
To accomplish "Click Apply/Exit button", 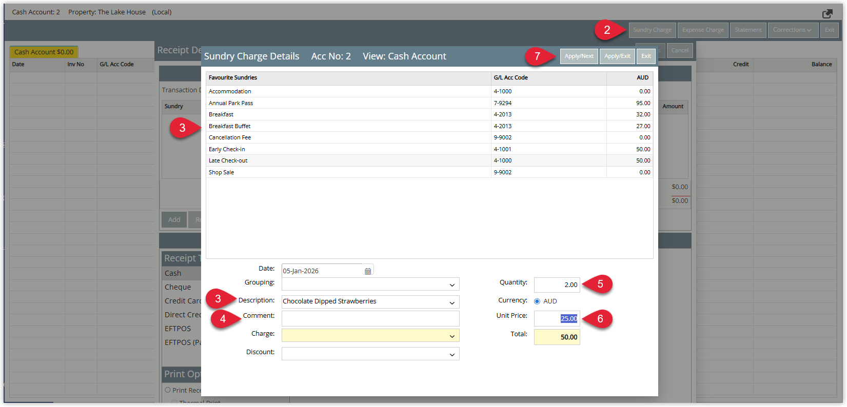I will pos(617,56).
